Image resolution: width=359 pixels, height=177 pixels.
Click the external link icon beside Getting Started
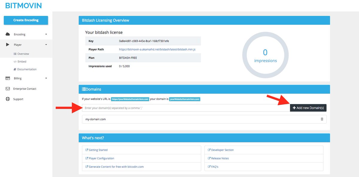87,150
